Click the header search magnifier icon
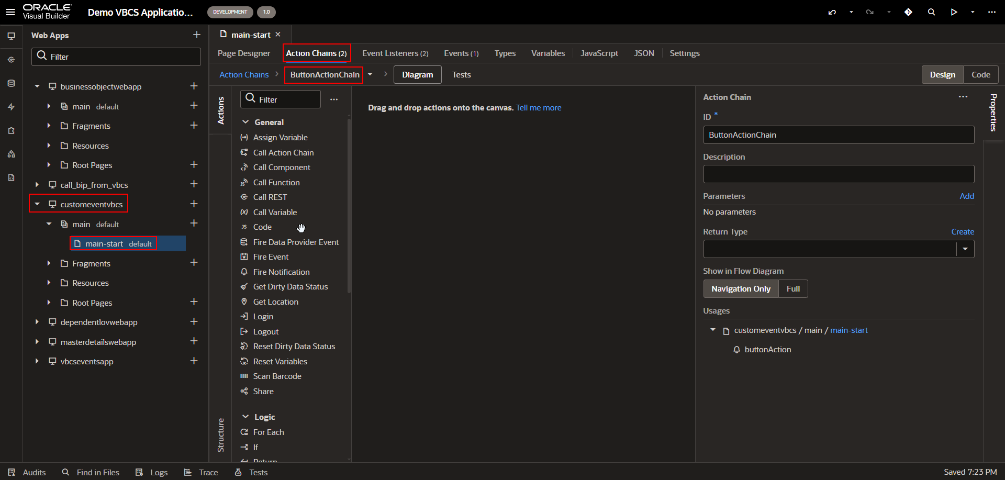Viewport: 1005px width, 480px height. [x=931, y=12]
